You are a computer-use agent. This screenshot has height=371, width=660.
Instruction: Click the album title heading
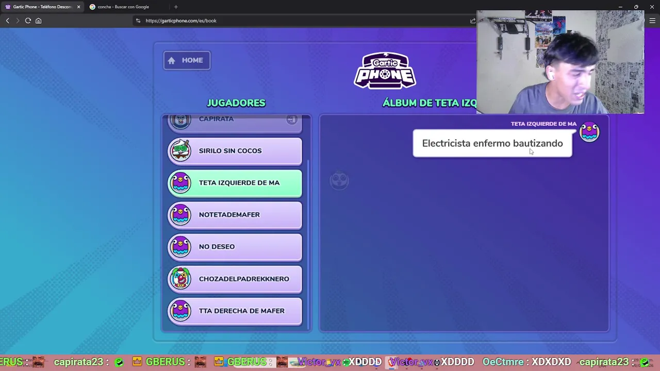pos(430,103)
